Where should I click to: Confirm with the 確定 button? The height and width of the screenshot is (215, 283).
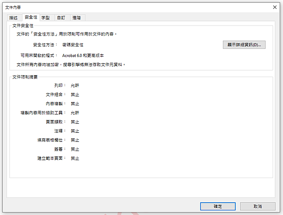point(218,206)
